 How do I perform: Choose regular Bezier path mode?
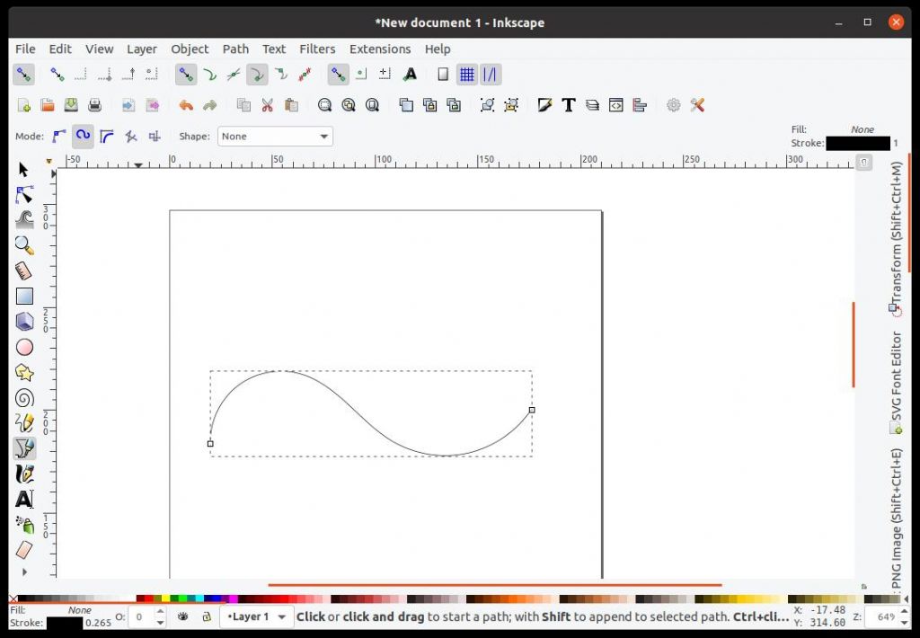(x=58, y=137)
